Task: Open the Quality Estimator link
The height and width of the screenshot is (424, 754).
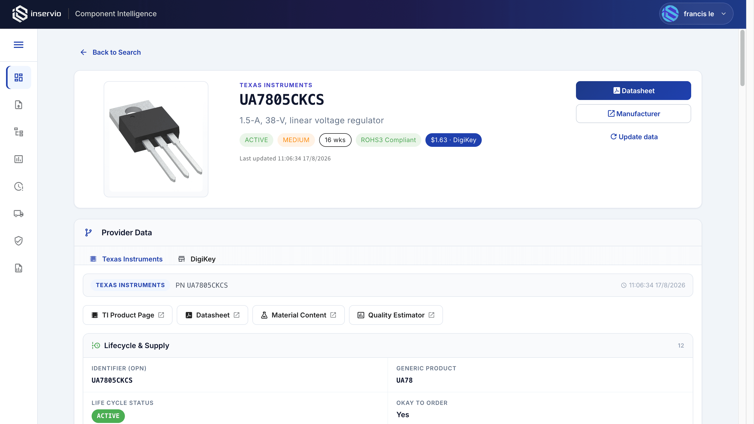Action: point(396,315)
